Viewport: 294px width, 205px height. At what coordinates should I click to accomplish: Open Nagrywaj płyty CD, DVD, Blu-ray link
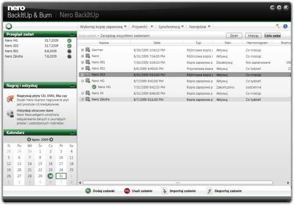pyautogui.click(x=42, y=96)
